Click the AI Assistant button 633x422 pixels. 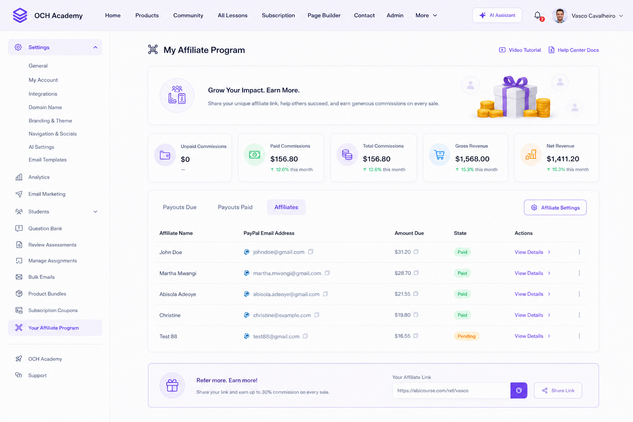tap(497, 15)
